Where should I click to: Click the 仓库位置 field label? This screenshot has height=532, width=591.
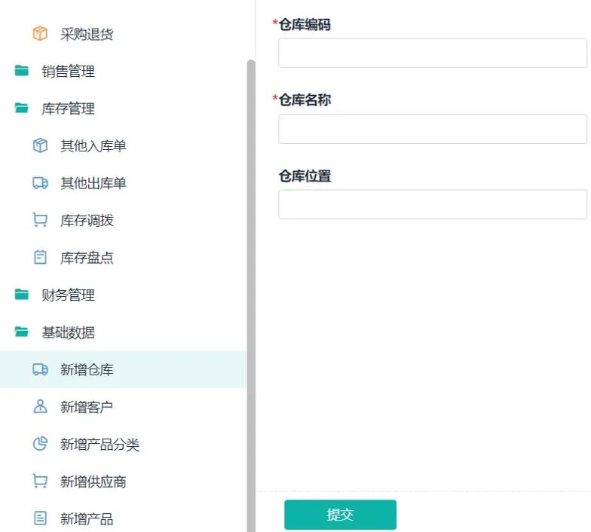(x=305, y=176)
